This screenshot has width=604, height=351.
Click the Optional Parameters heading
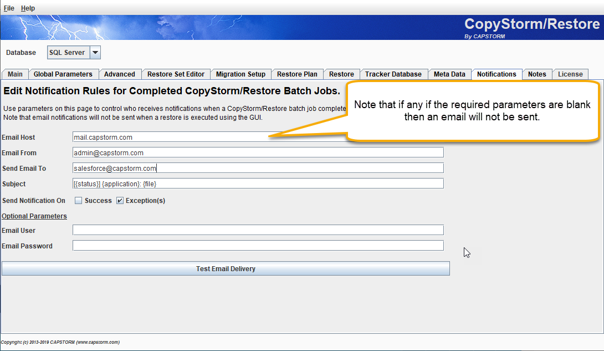(x=34, y=216)
